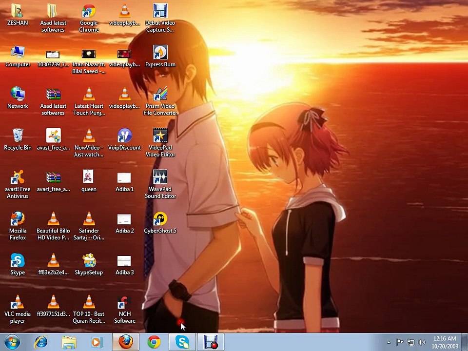
Task: Click Chrome icon on the taskbar
Action: pyautogui.click(x=154, y=342)
